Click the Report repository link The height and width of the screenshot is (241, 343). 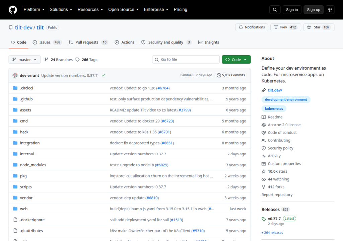[x=277, y=195]
